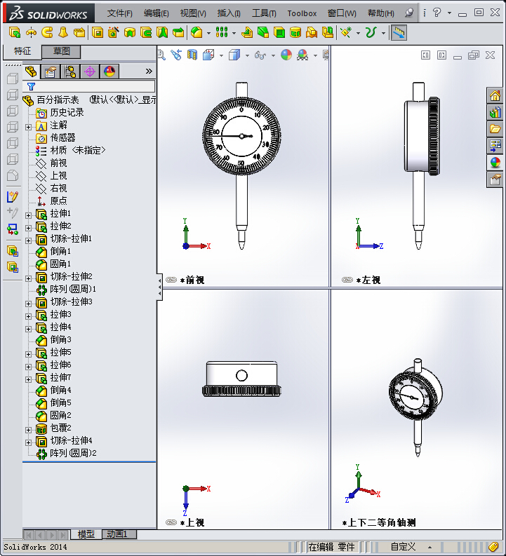The height and width of the screenshot is (556, 506).
Task: Open the Curves dropdown arrow
Action: (x=384, y=34)
